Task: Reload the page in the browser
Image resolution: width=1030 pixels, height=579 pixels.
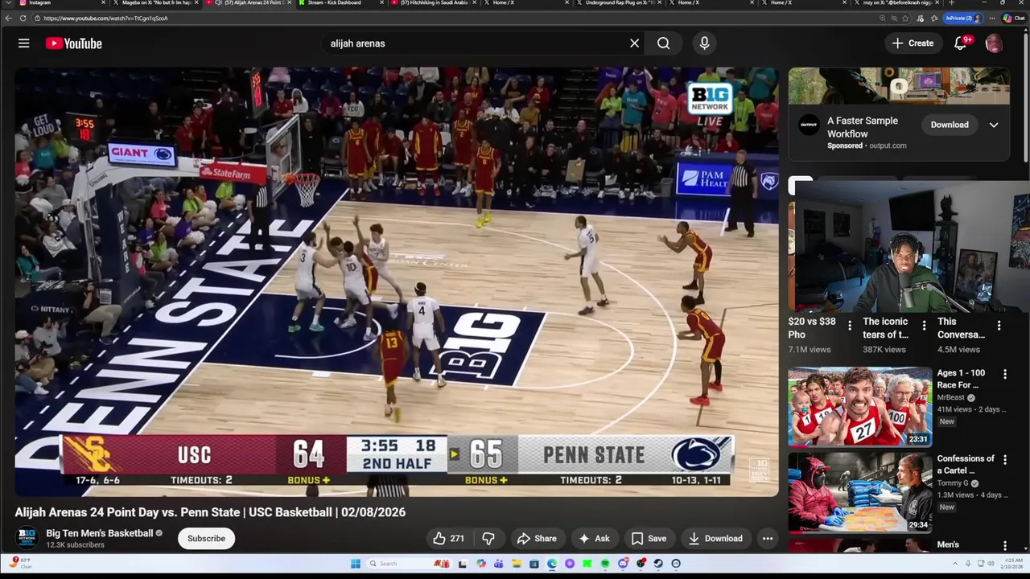Action: point(23,18)
